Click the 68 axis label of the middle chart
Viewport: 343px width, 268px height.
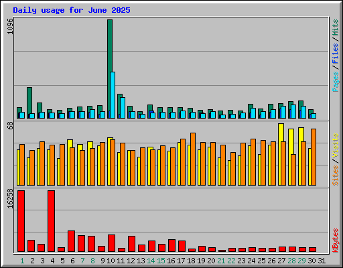[x=10, y=126]
